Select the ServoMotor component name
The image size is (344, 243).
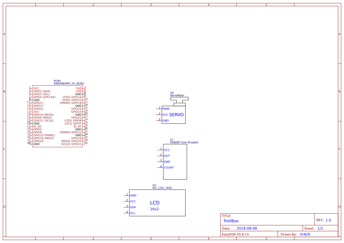pyautogui.click(x=177, y=95)
